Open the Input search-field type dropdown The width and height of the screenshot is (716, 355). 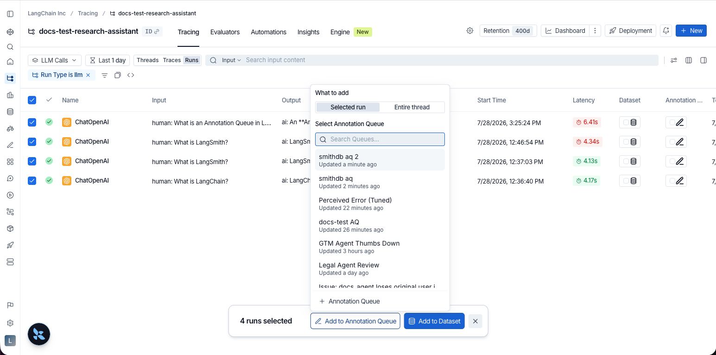(x=231, y=60)
